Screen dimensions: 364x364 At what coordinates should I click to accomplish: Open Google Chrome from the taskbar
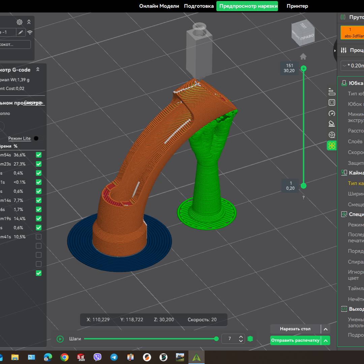[x=64, y=357]
